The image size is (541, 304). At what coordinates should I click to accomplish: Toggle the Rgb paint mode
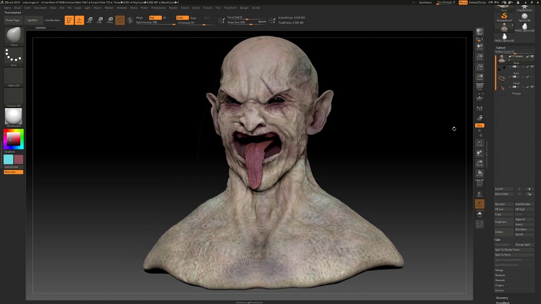[x=155, y=18]
